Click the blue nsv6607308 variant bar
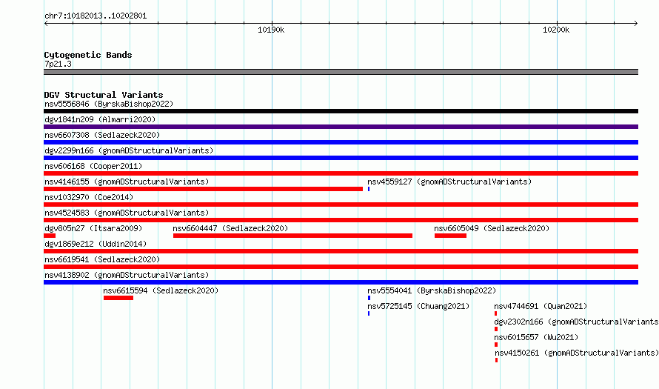This screenshot has width=659, height=389. coord(341,142)
